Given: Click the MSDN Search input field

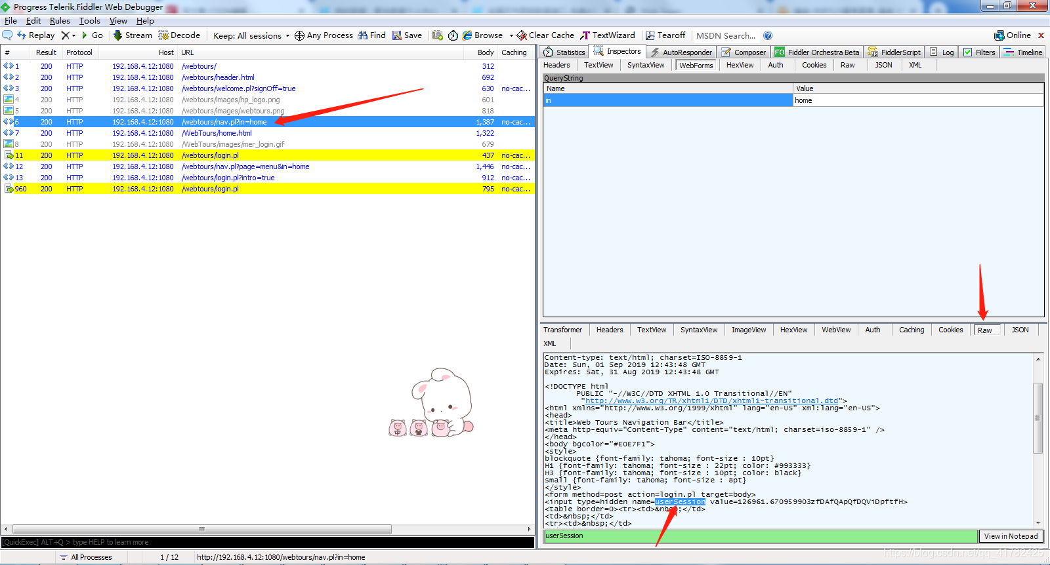Looking at the screenshot, I should [726, 35].
